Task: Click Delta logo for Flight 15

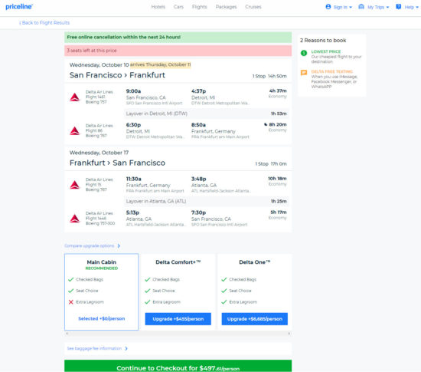Action: coord(75,185)
